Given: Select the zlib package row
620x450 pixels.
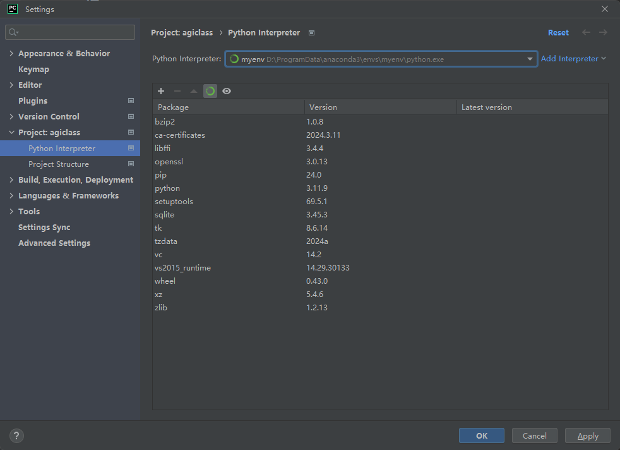Looking at the screenshot, I should (380, 308).
